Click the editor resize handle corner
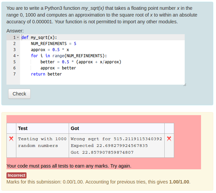This screenshot has width=216, height=193. (185, 85)
